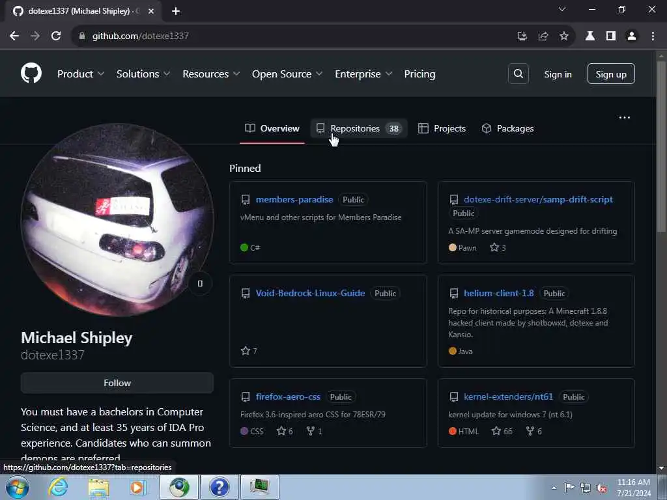Click the search magnifier icon

518,74
